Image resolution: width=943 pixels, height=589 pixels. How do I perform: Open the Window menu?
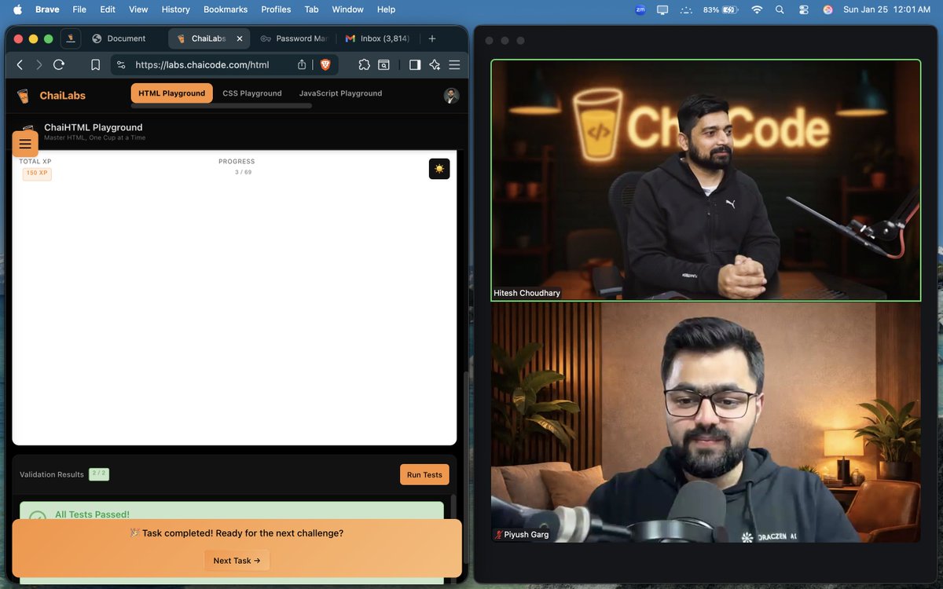coord(347,9)
